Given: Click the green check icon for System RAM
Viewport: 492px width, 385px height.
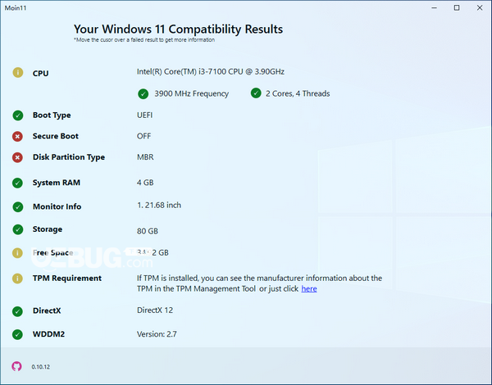Looking at the screenshot, I should 17,183.
